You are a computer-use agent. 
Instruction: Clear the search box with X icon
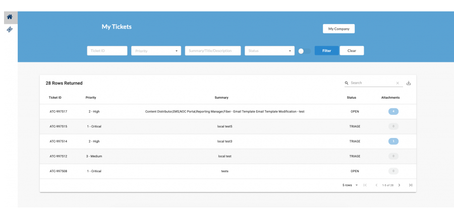[398, 83]
